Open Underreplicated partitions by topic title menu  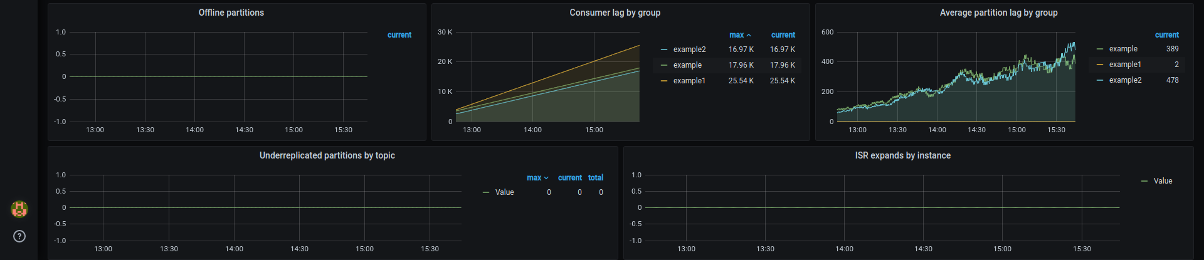(327, 155)
